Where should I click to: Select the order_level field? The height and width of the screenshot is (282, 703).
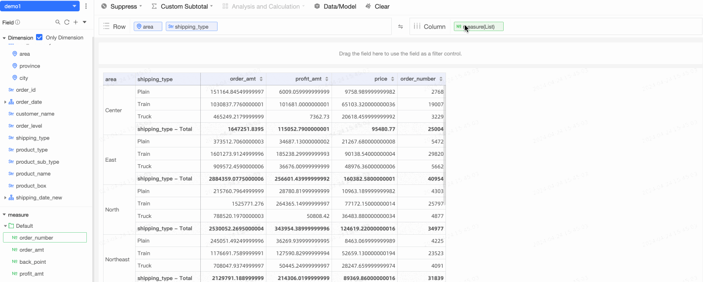click(29, 126)
